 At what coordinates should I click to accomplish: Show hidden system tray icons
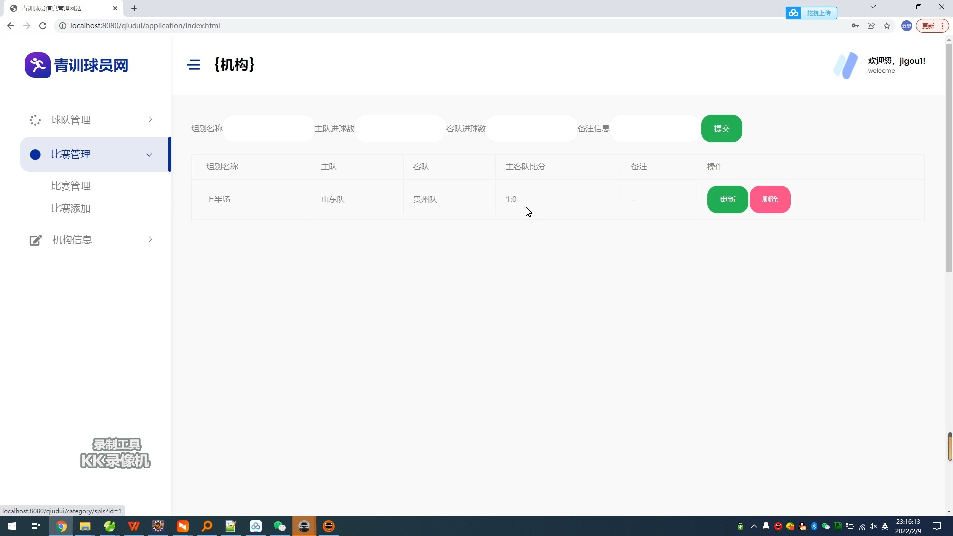(x=754, y=526)
